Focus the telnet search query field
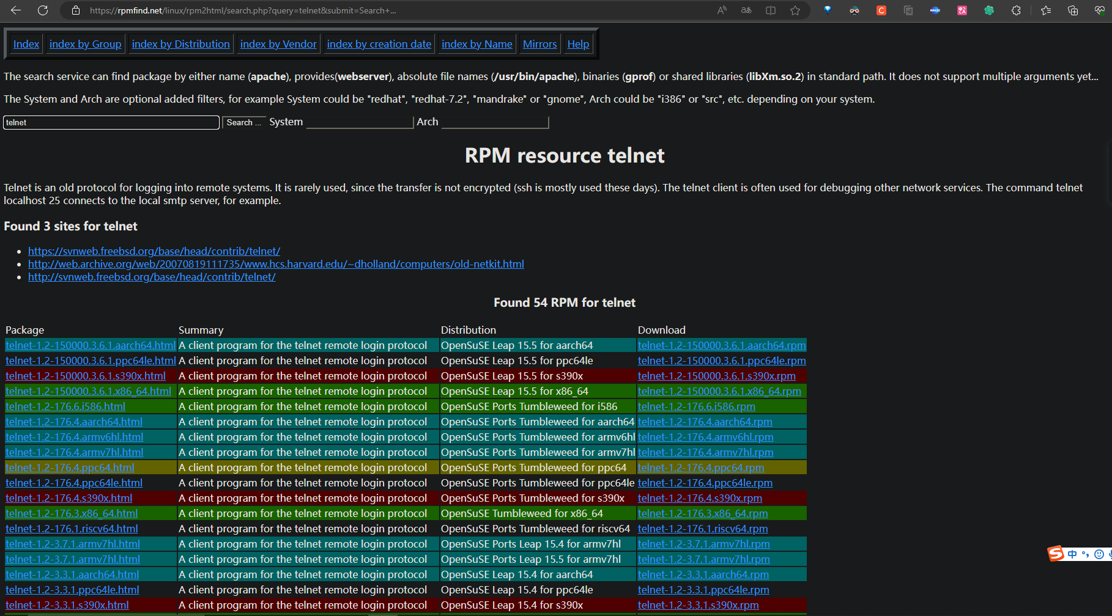Viewport: 1112px width, 616px height. (111, 123)
